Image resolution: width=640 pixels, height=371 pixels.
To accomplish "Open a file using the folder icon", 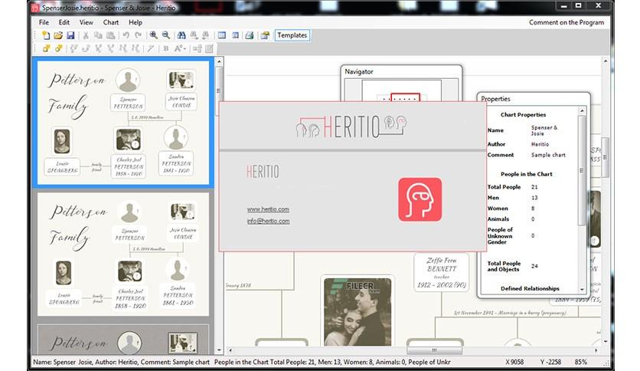I will 58,35.
